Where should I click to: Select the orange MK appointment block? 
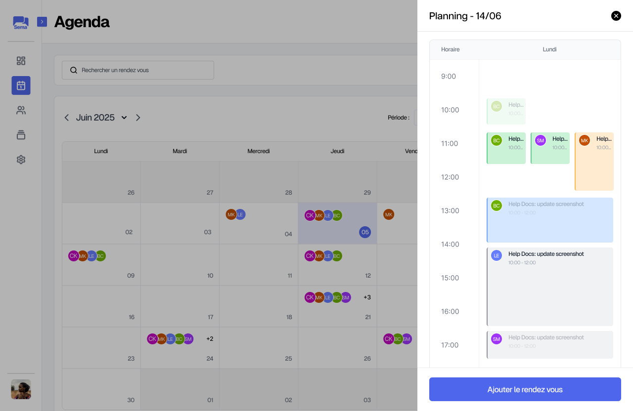click(594, 162)
